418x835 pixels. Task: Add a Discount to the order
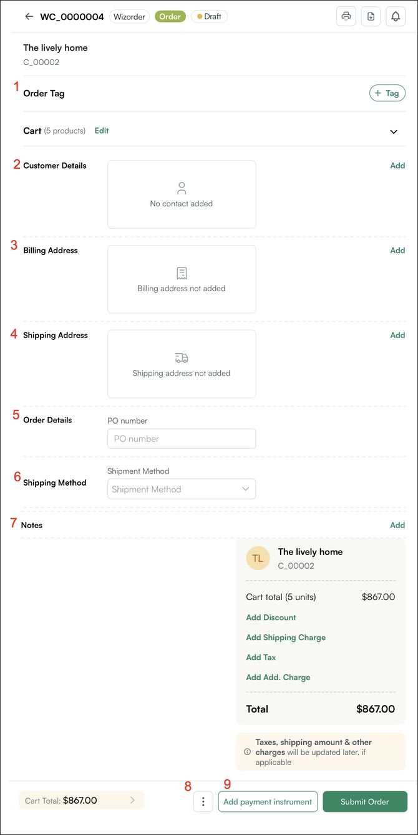click(271, 617)
